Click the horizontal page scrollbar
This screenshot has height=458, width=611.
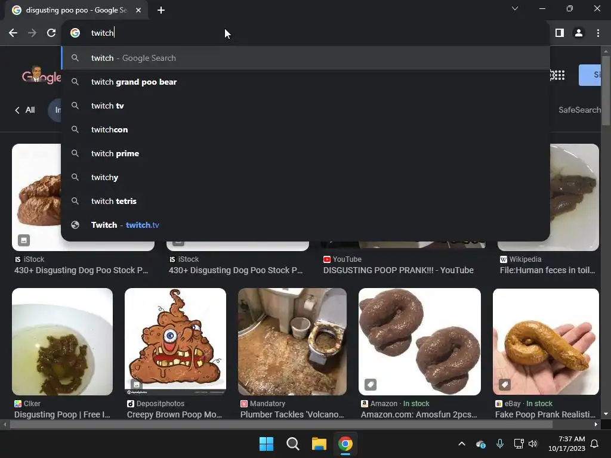tap(280, 424)
